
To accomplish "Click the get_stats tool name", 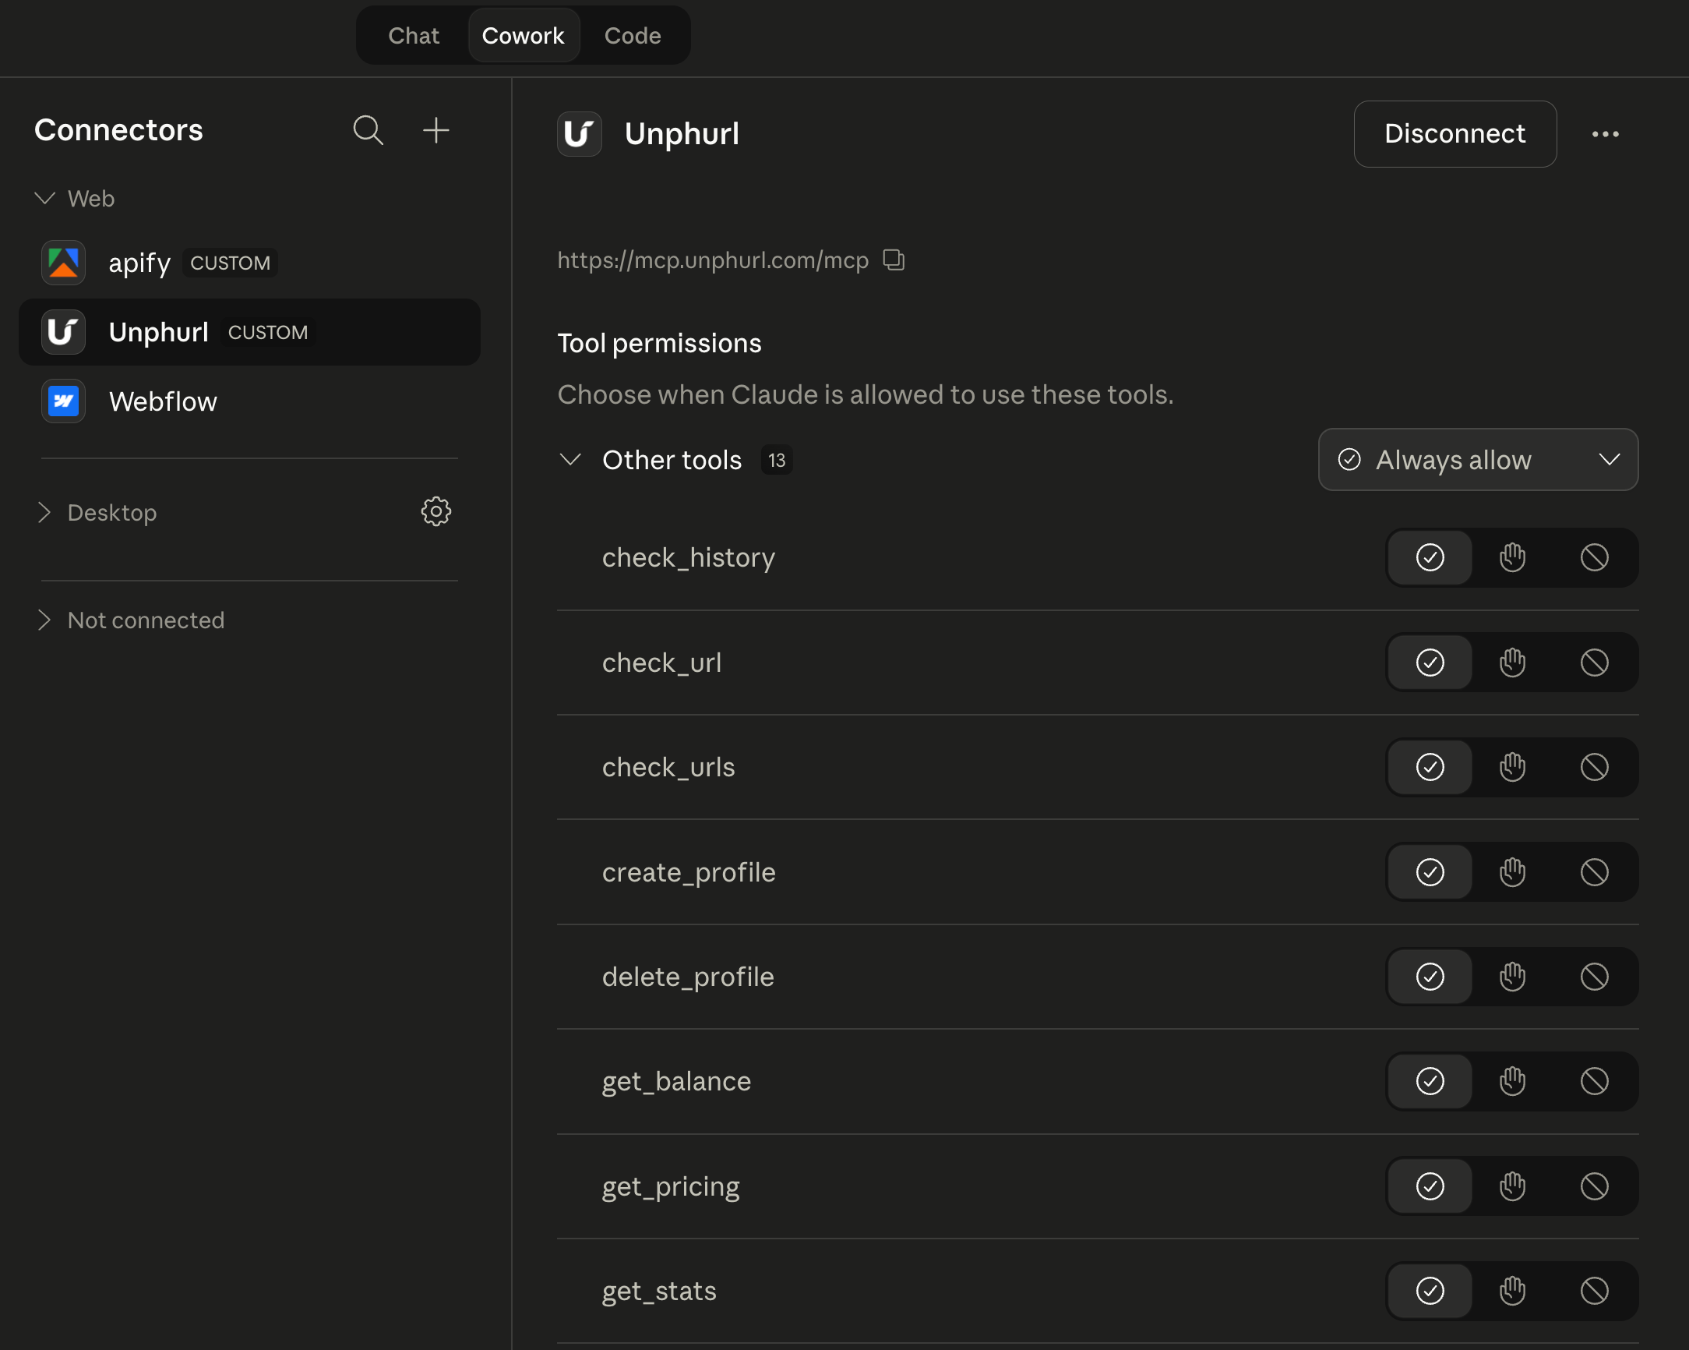I will point(659,1291).
